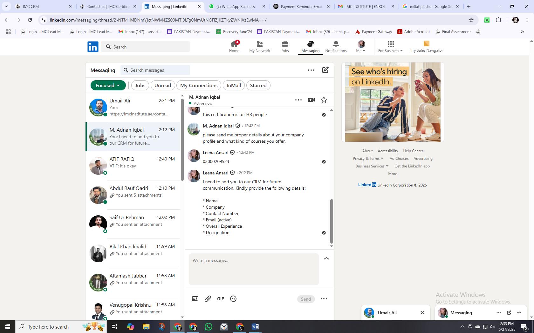Image resolution: width=534 pixels, height=333 pixels.
Task: Open Bilal Khan khalid conversation
Action: [x=133, y=253]
